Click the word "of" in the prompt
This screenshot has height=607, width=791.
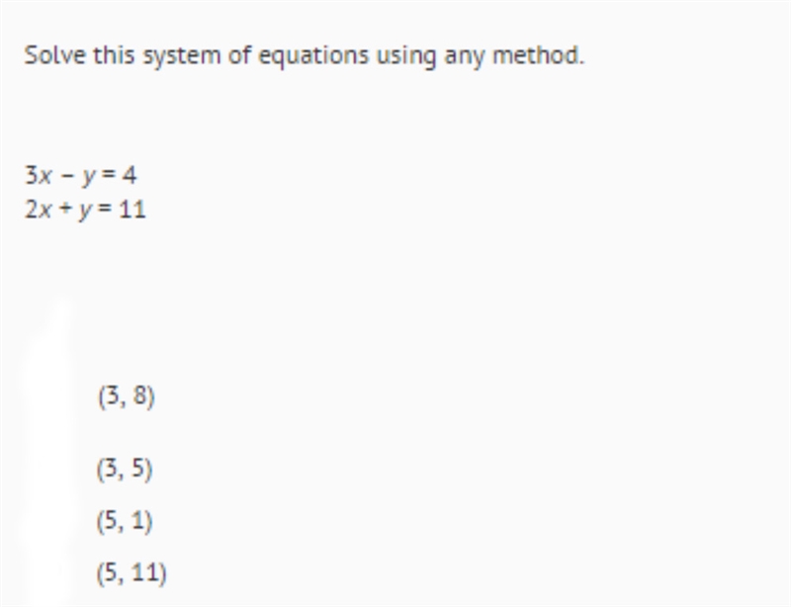coord(239,55)
